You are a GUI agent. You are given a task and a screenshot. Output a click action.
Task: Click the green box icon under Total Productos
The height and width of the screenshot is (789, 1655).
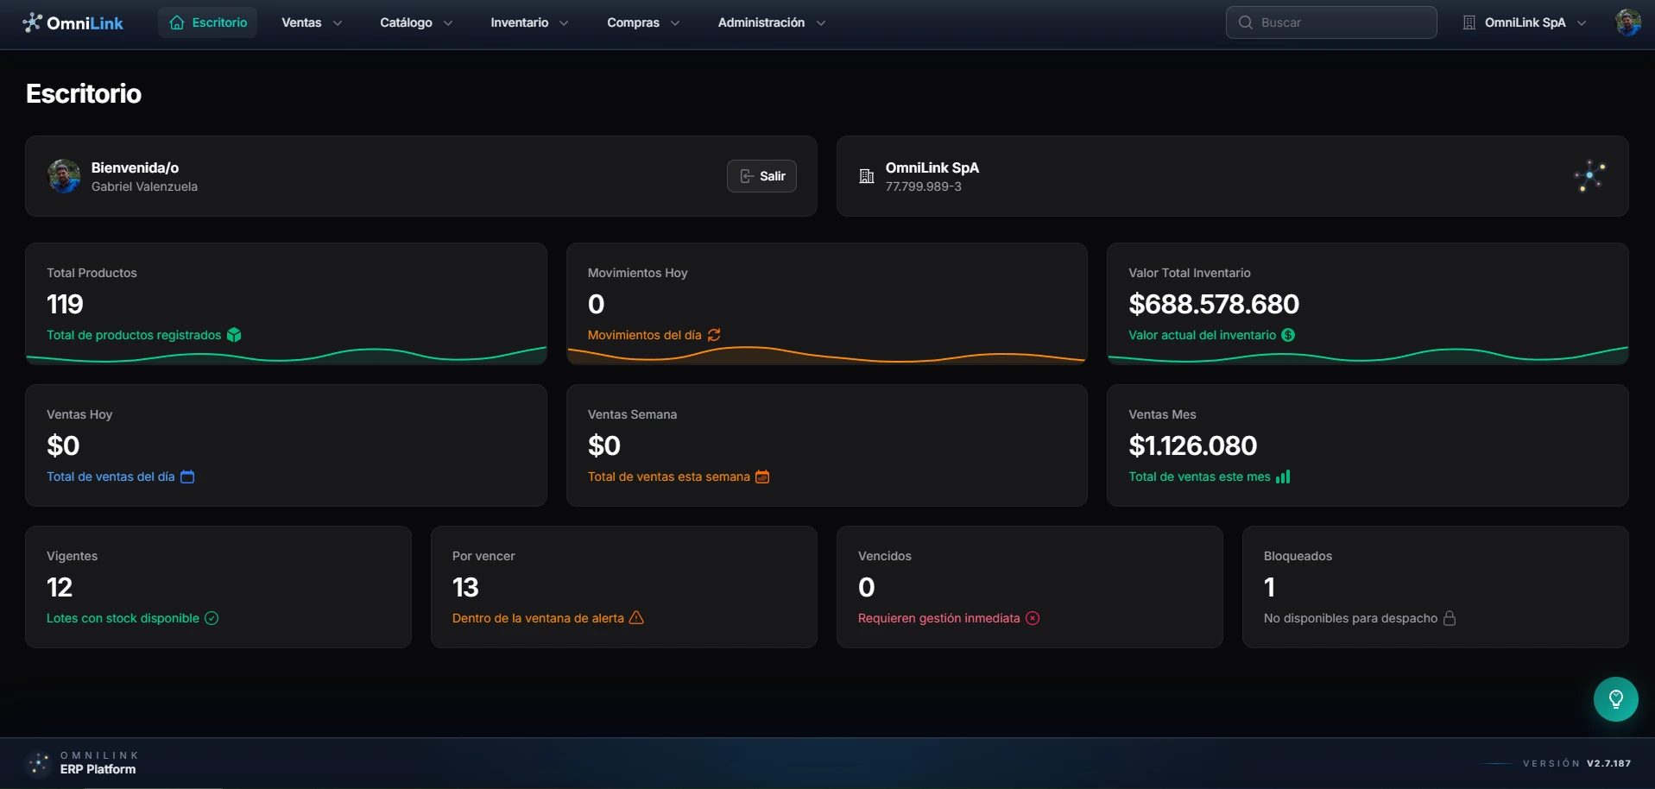[234, 335]
